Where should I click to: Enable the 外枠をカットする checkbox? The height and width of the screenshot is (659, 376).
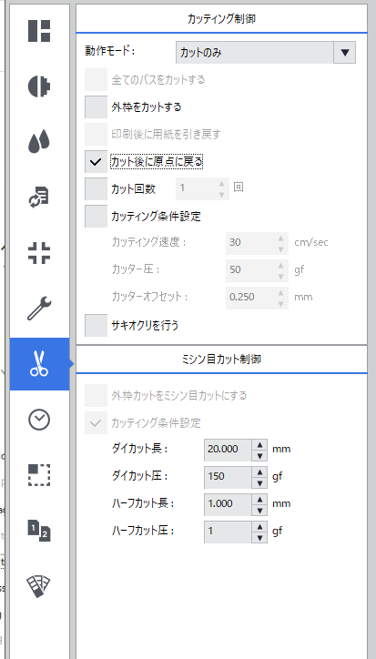pyautogui.click(x=97, y=107)
